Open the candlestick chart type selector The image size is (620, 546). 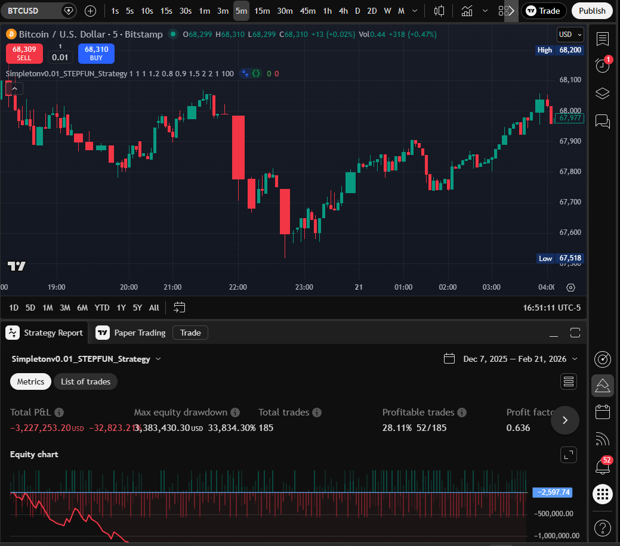pyautogui.click(x=439, y=11)
